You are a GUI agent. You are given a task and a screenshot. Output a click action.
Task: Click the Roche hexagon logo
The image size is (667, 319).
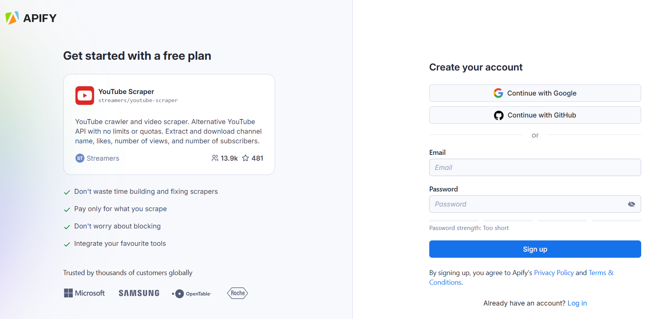(x=237, y=293)
